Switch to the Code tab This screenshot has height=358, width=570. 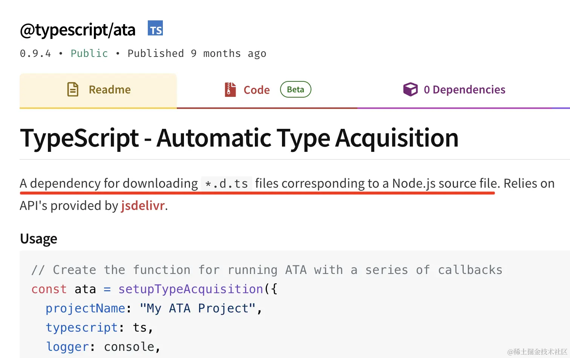click(257, 90)
